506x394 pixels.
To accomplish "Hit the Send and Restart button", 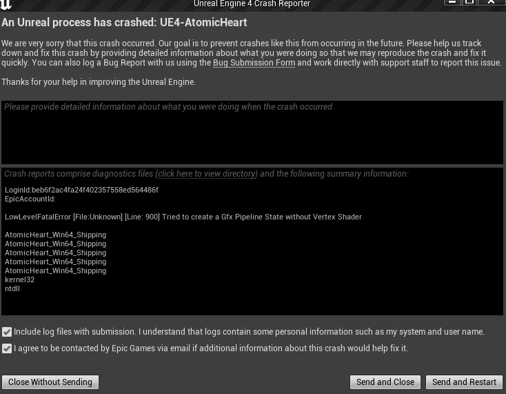I will [464, 382].
